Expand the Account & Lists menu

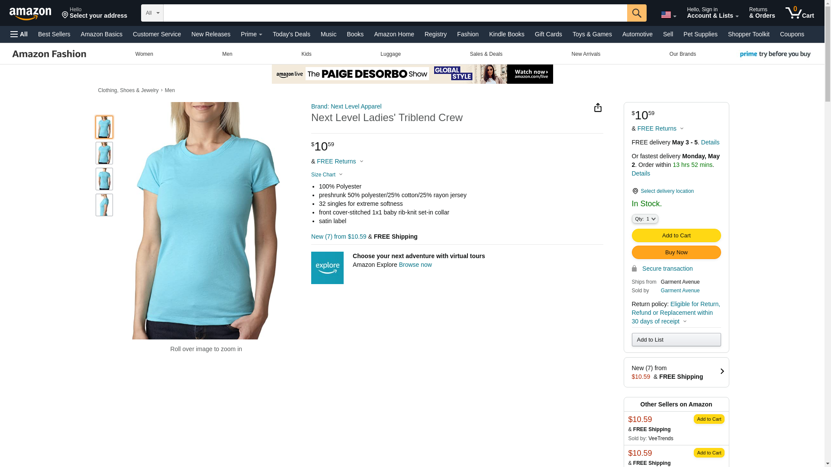click(x=712, y=13)
